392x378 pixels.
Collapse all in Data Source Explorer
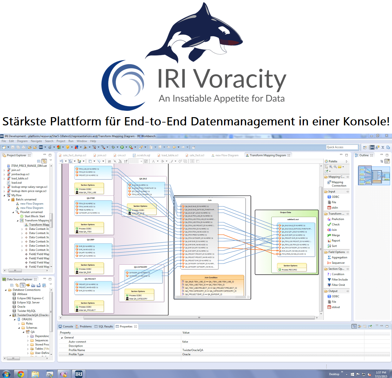click(12, 285)
